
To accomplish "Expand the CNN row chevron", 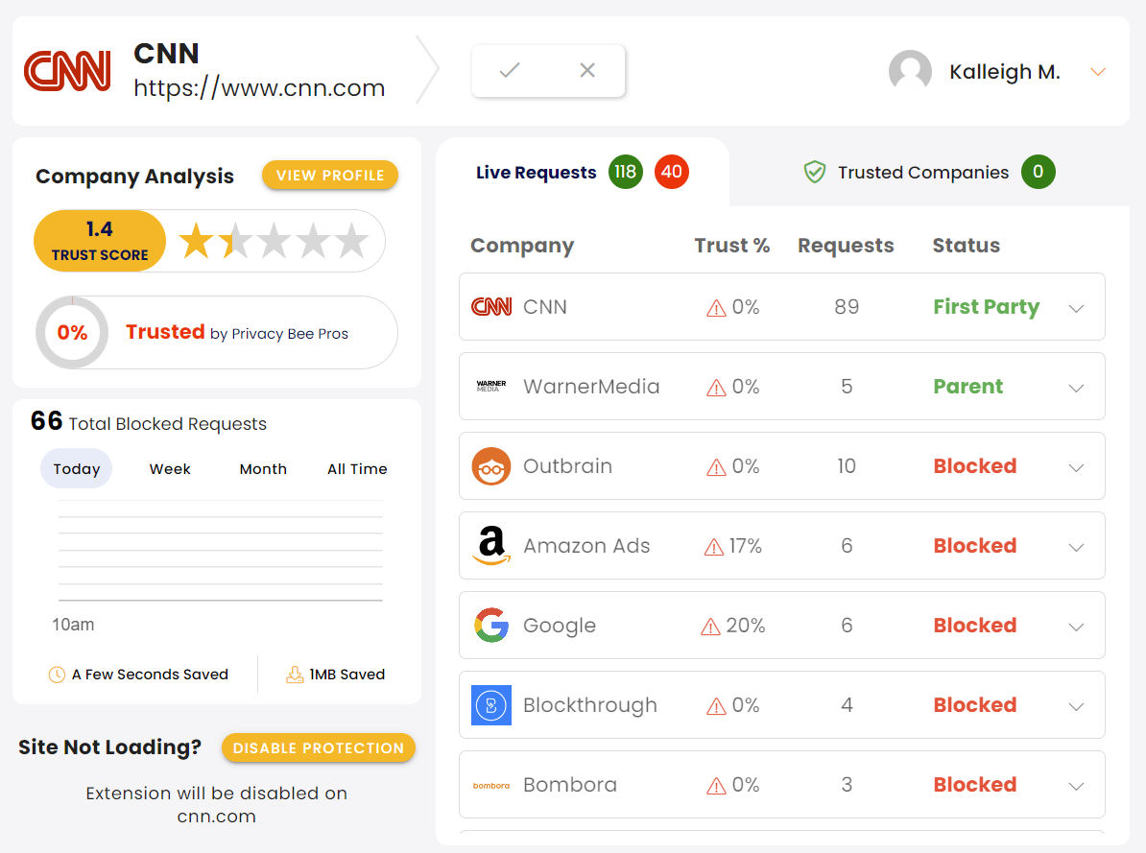I will (1076, 308).
